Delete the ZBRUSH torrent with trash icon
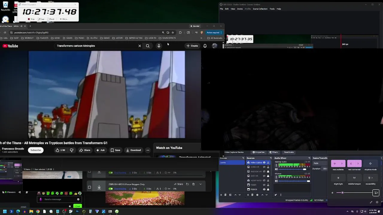The width and height of the screenshot is (383, 215). pos(193,184)
